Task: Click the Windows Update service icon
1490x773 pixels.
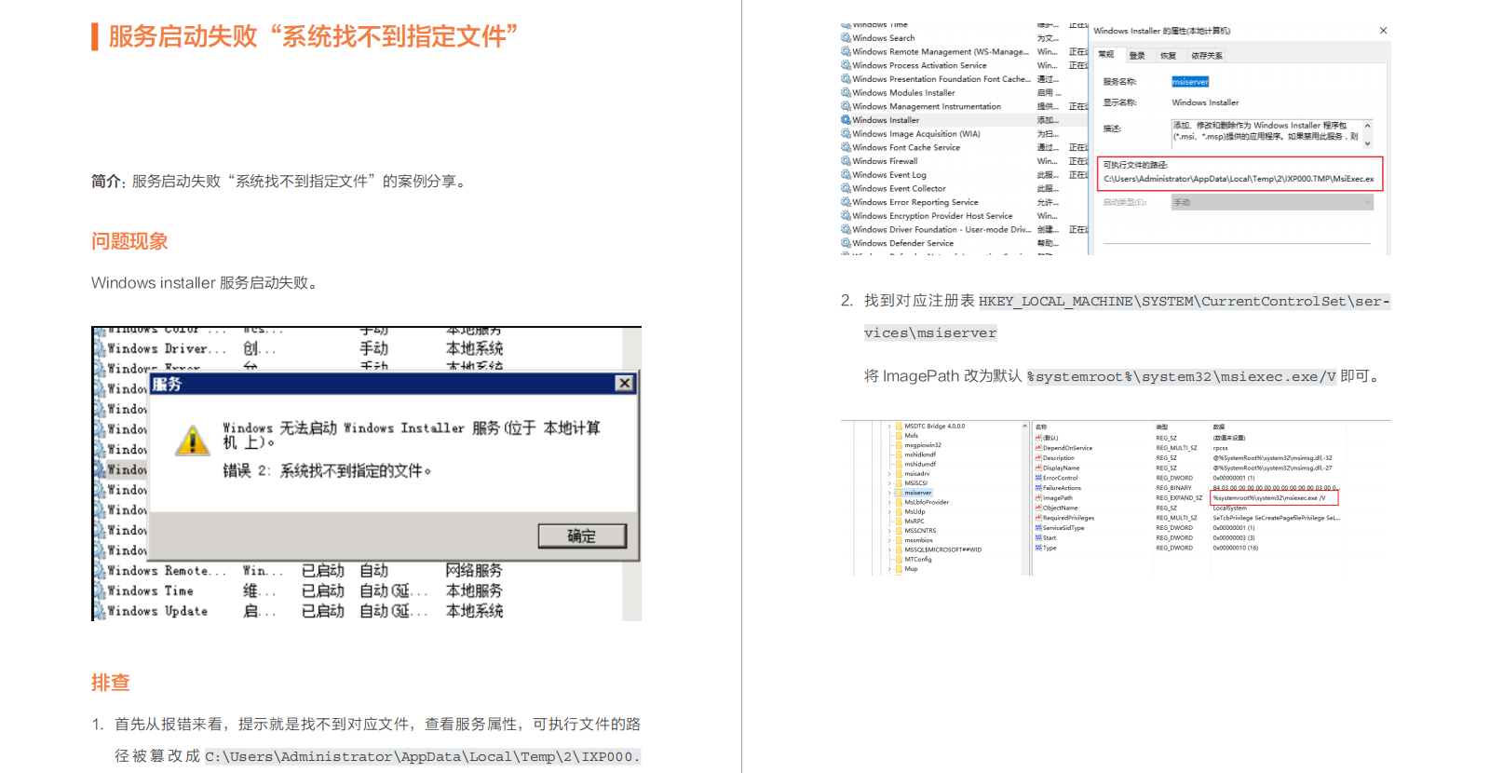Action: (99, 611)
